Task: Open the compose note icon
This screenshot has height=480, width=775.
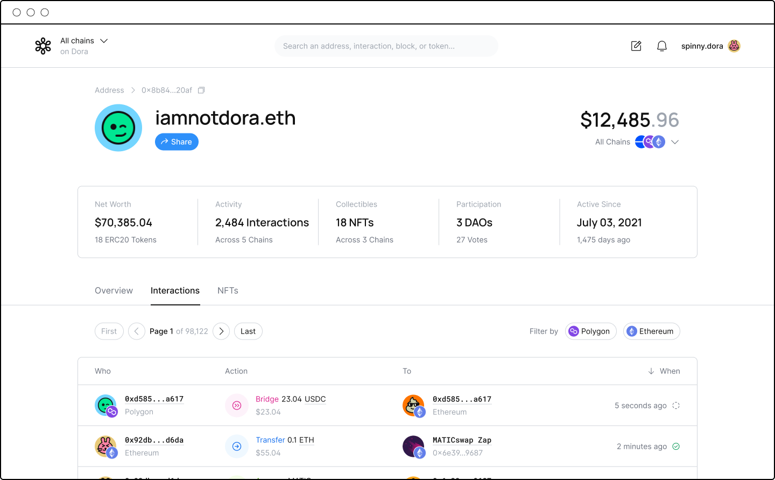Action: [x=636, y=46]
